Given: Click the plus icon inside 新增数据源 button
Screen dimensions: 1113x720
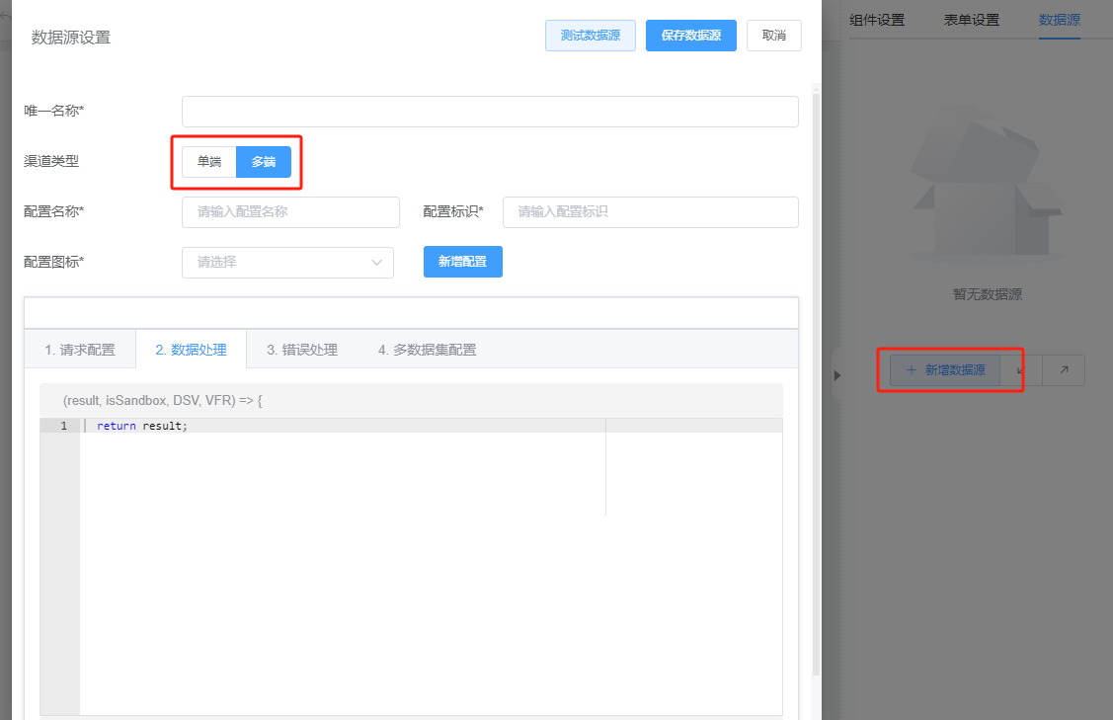Looking at the screenshot, I should coord(911,369).
